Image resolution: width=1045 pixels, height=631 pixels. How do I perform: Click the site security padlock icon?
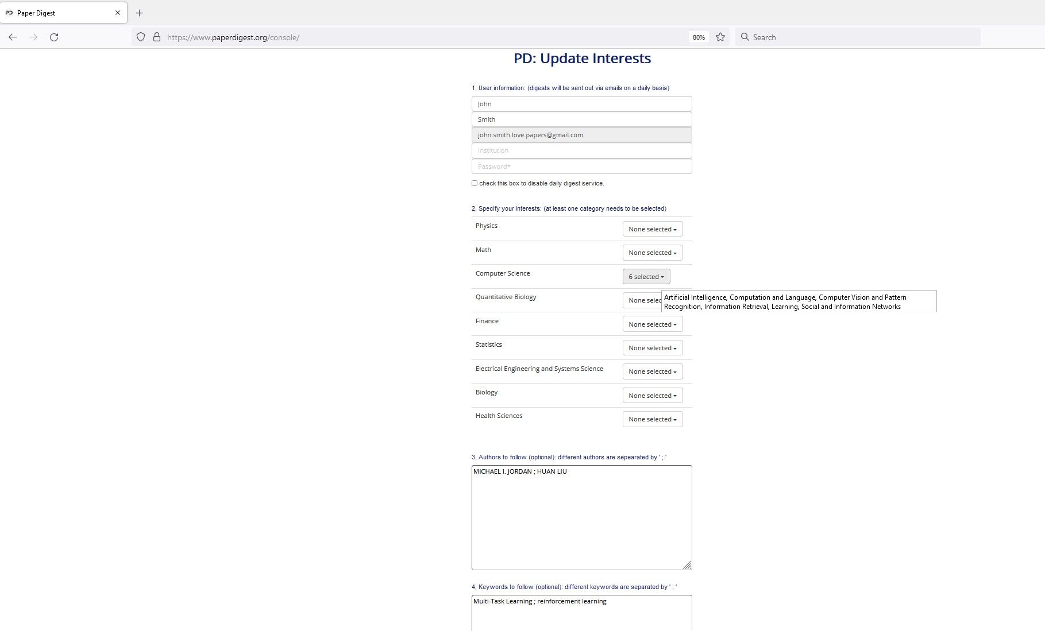click(156, 37)
